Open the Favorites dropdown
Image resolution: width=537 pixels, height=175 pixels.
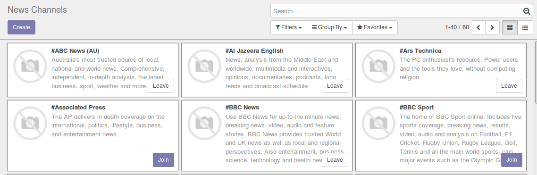click(375, 27)
